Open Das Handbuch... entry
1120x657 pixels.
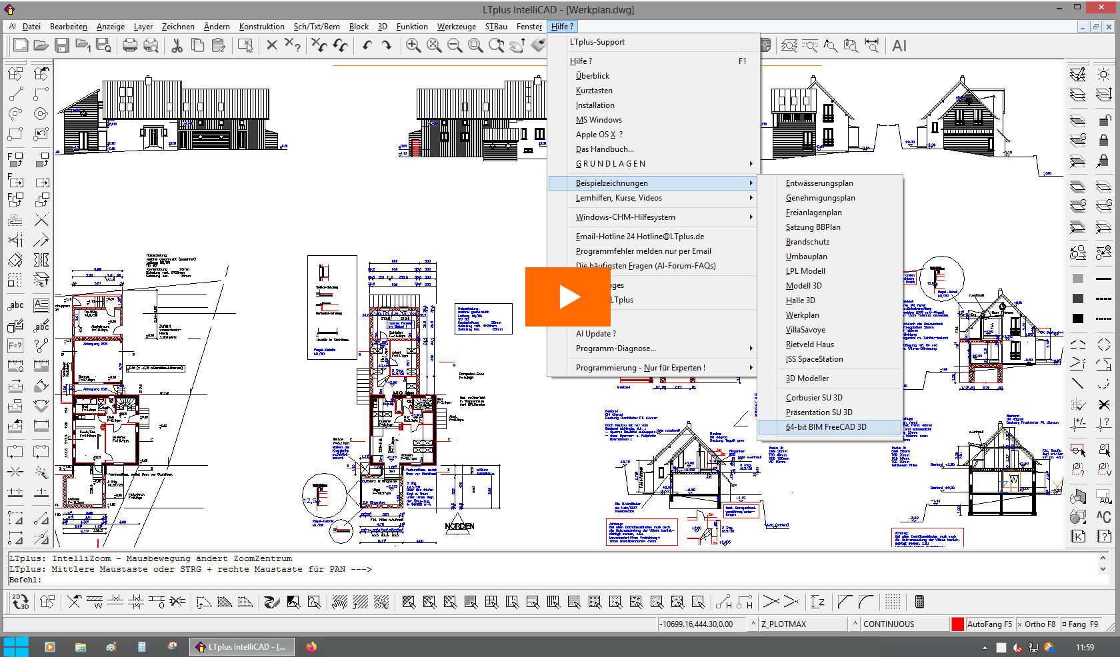tap(653, 149)
